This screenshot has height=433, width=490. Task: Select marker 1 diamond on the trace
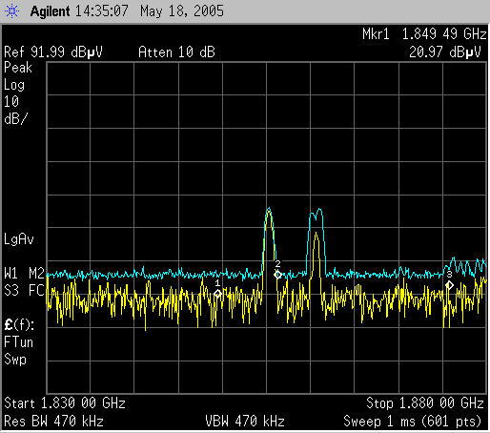pyautogui.click(x=217, y=294)
